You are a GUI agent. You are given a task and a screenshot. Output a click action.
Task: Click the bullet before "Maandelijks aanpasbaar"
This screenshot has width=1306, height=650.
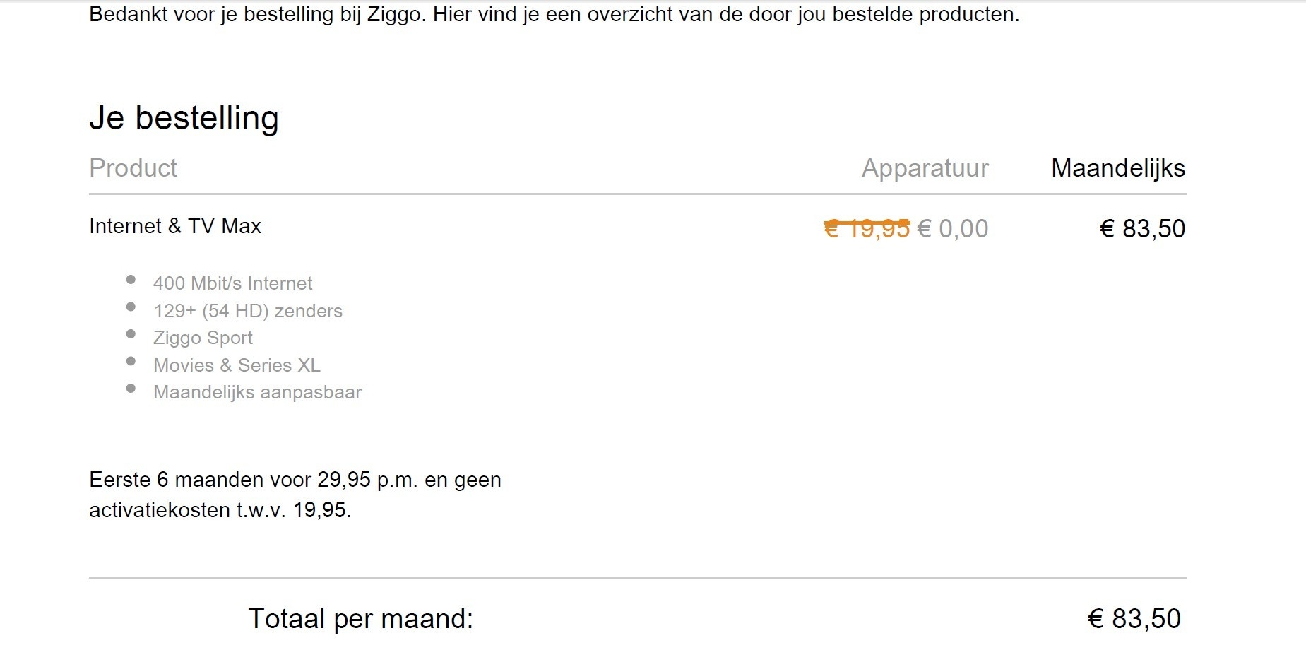(131, 389)
